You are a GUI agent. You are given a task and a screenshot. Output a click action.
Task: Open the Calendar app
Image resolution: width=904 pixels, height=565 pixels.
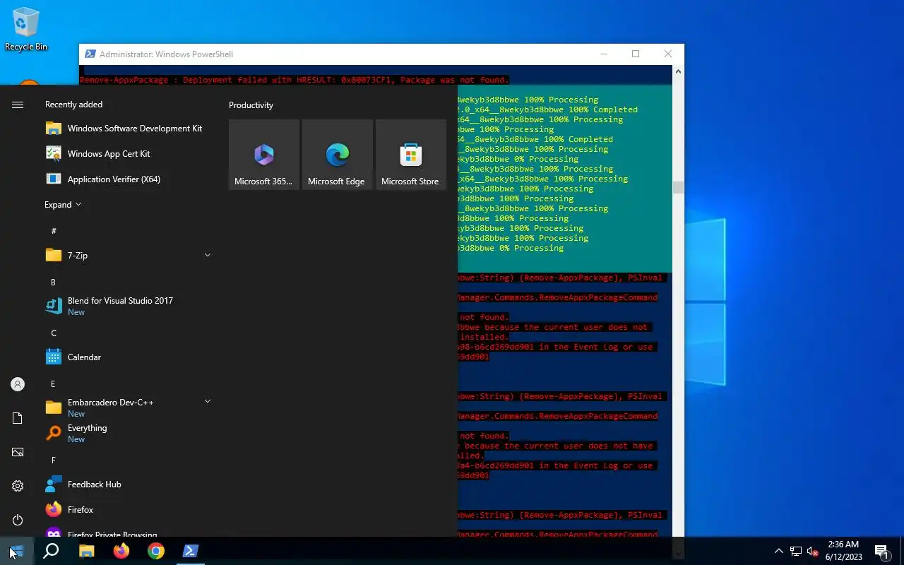(x=129, y=357)
